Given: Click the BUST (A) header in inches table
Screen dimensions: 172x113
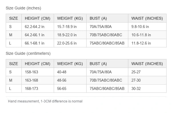Looking at the screenshot, I should point(107,18).
